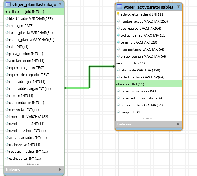This screenshot has width=197, height=176.
Task: Click the diamond icon beside equiposdescargados
Action: 7,74
